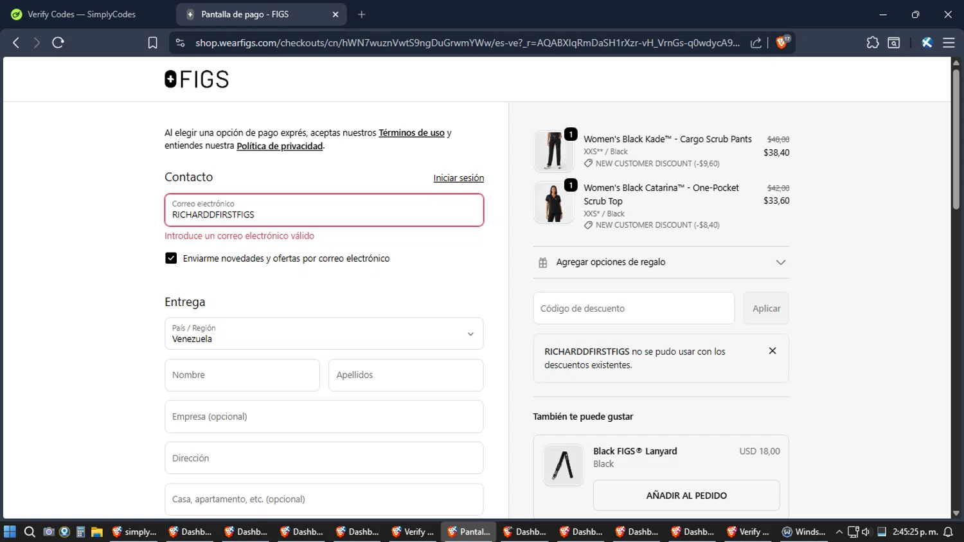Click the Código de descuento field
This screenshot has width=964, height=542.
(x=633, y=309)
